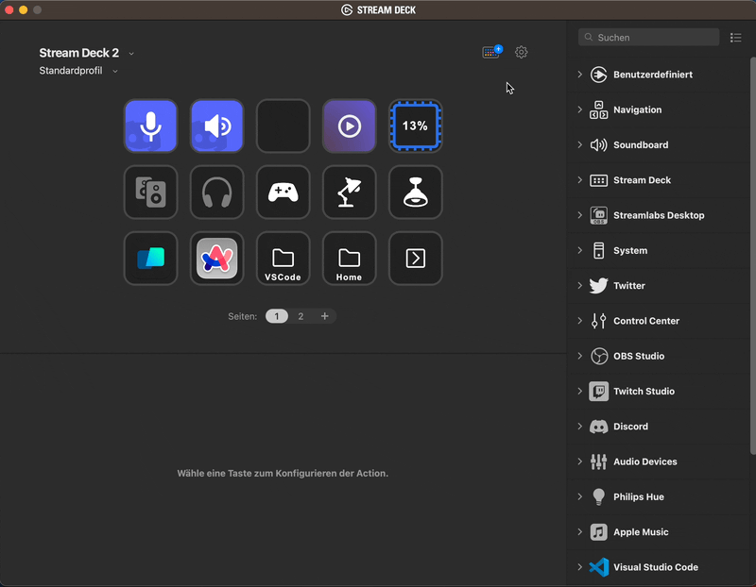Expand the Benutzerdefiniert category
The width and height of the screenshot is (756, 587).
click(580, 75)
